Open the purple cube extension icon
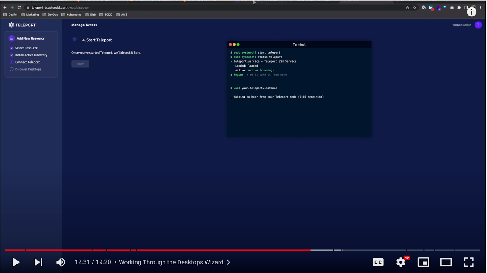 point(438,8)
